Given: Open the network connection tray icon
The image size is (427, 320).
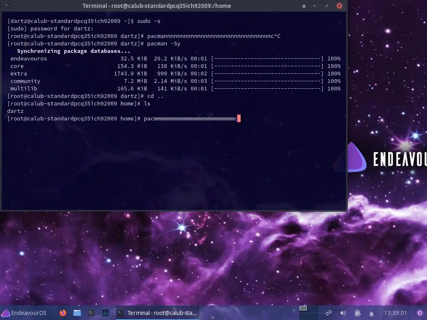Looking at the screenshot, I should 329,313.
